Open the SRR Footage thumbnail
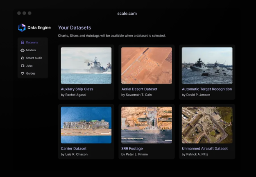This screenshot has width=256, height=177. (x=146, y=125)
